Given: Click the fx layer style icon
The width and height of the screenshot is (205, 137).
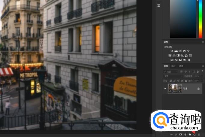Looking at the screenshot, I should 176,135.
